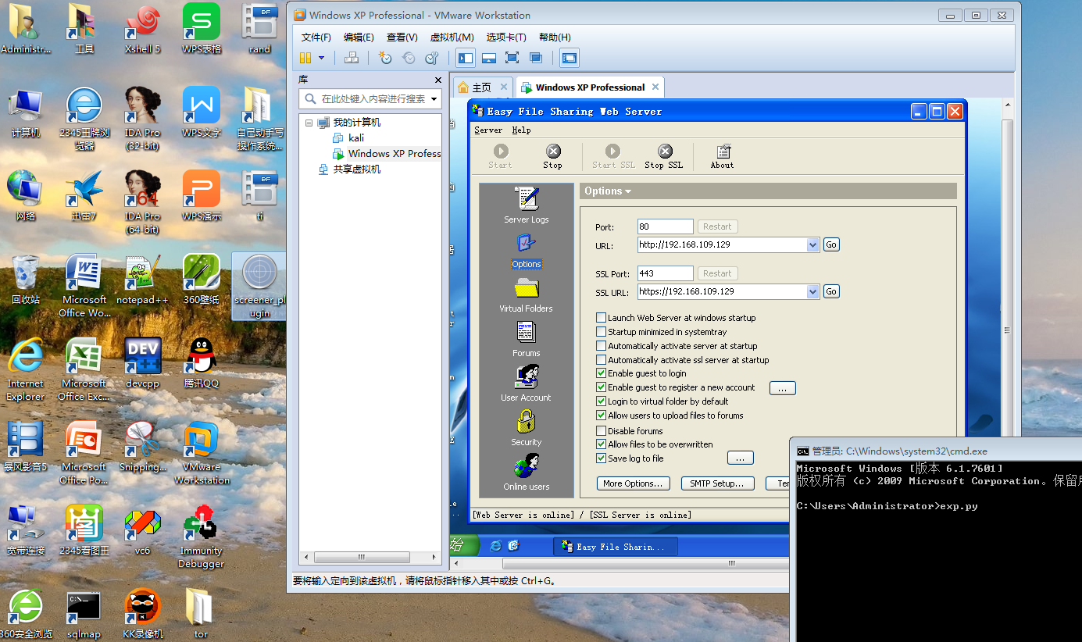This screenshot has height=642, width=1082.
Task: Open Online users in the sidebar
Action: click(x=527, y=473)
